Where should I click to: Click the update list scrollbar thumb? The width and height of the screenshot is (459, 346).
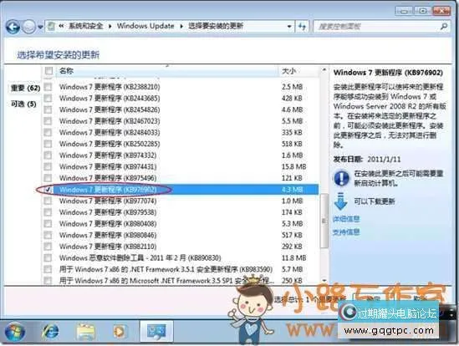coord(324,221)
